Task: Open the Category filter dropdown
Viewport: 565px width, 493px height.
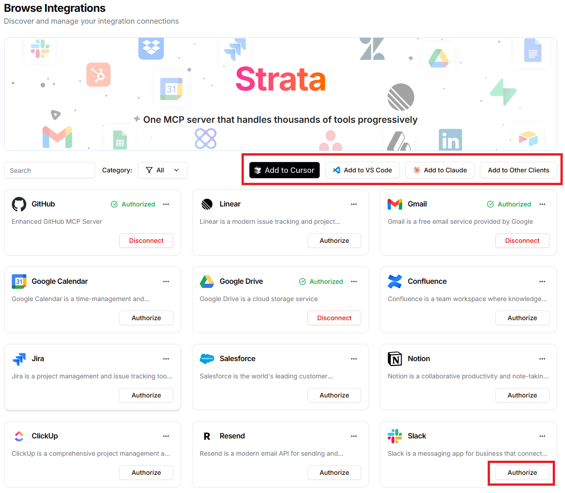Action: [162, 170]
